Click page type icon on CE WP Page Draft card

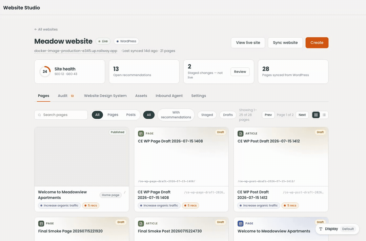coord(141,134)
